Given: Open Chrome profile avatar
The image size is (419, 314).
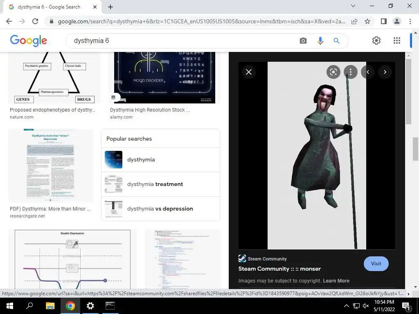Looking at the screenshot, I should [397, 21].
